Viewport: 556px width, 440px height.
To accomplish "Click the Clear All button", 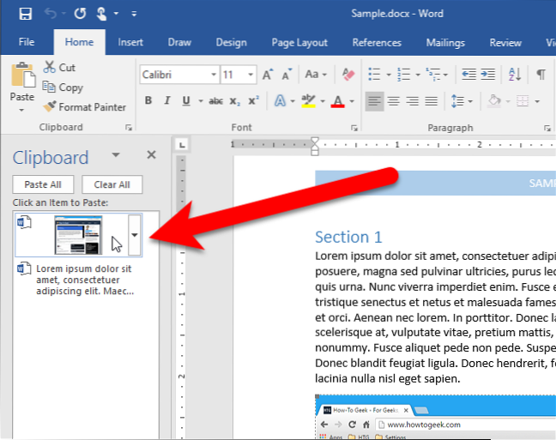I will click(x=112, y=184).
